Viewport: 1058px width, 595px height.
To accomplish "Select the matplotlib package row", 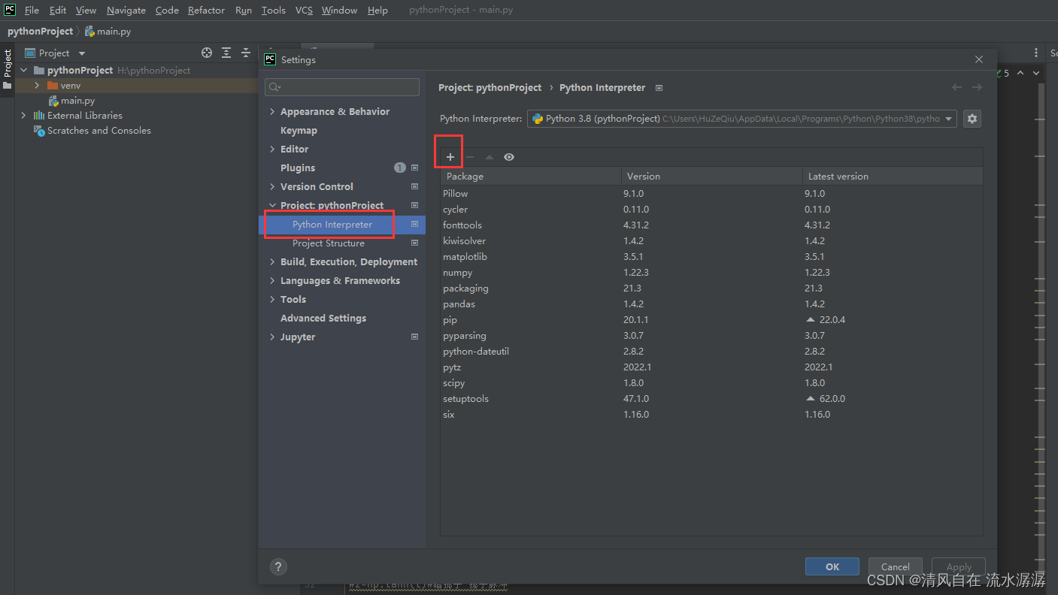I will [711, 256].
